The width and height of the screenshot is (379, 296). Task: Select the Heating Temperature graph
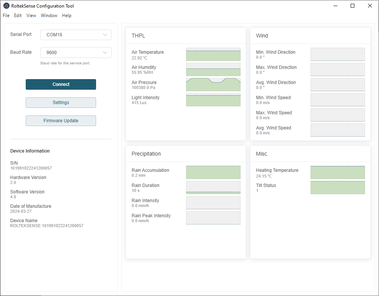pyautogui.click(x=338, y=173)
